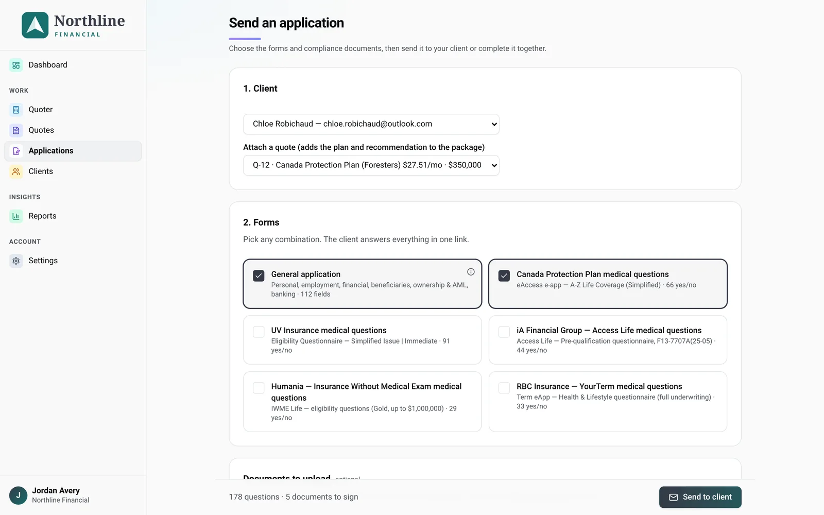The width and height of the screenshot is (824, 515).
Task: Click the 'Send an application' heading
Action: [x=286, y=23]
